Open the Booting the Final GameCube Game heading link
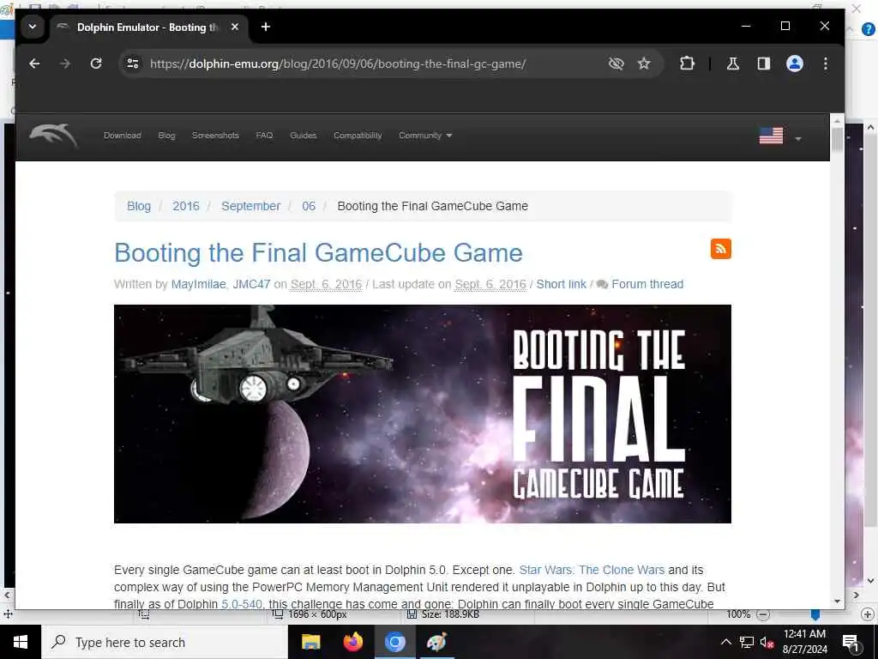This screenshot has width=878, height=659. pos(318,253)
